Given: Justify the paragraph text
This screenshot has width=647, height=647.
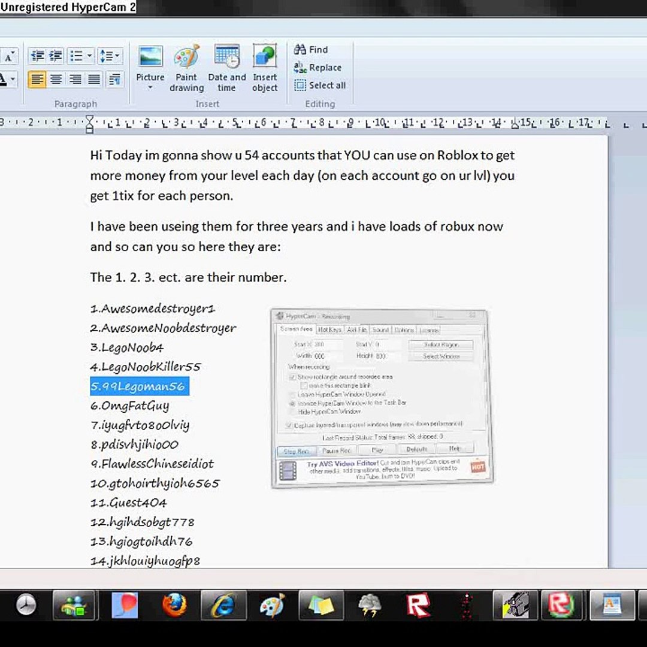Looking at the screenshot, I should (94, 79).
